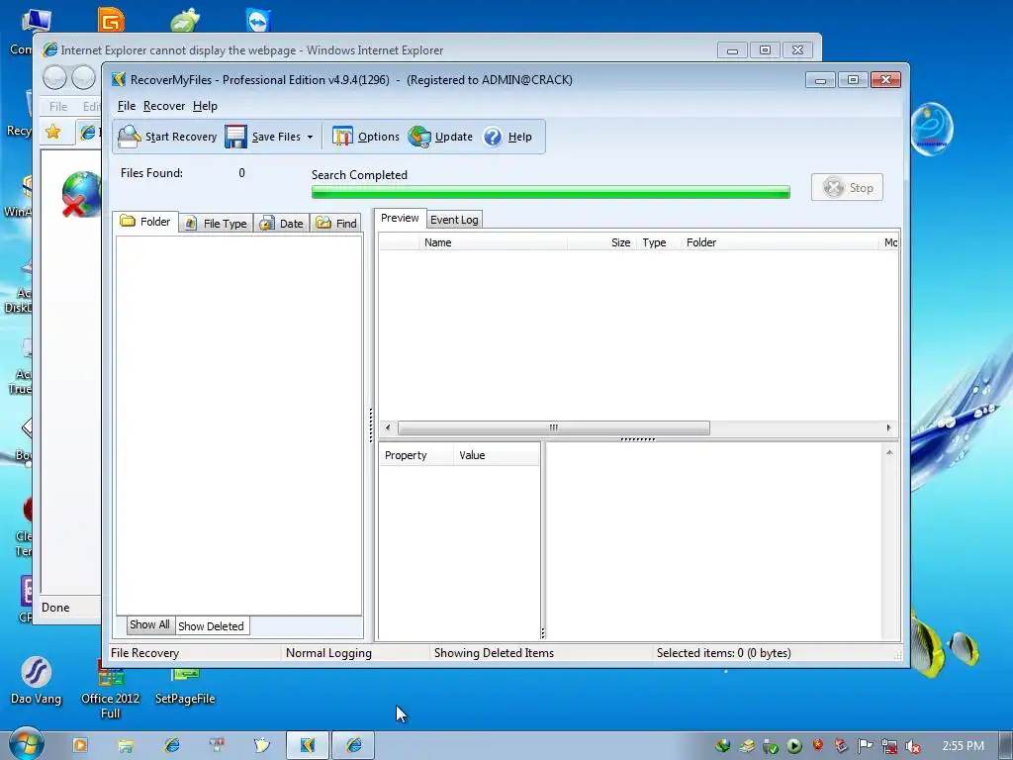Click the Stop button
The width and height of the screenshot is (1013, 760).
click(x=847, y=187)
